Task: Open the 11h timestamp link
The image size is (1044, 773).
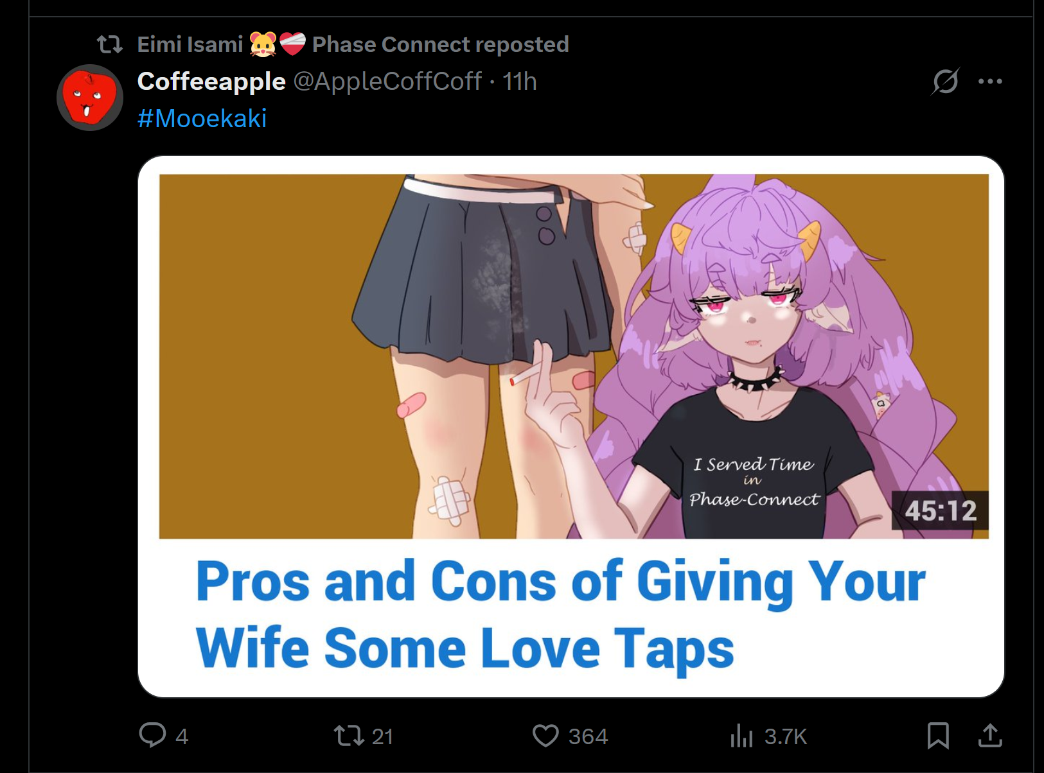Action: click(x=519, y=82)
